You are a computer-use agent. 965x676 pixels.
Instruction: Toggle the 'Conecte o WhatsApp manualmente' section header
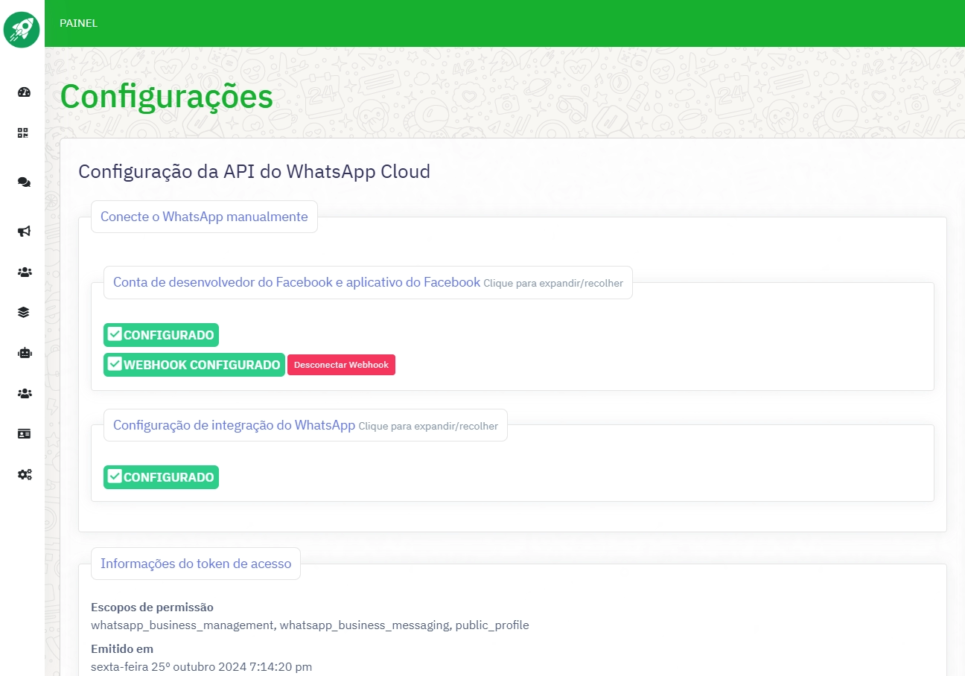[204, 217]
